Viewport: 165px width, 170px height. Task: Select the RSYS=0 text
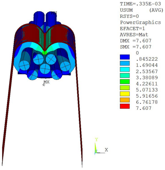130,16
